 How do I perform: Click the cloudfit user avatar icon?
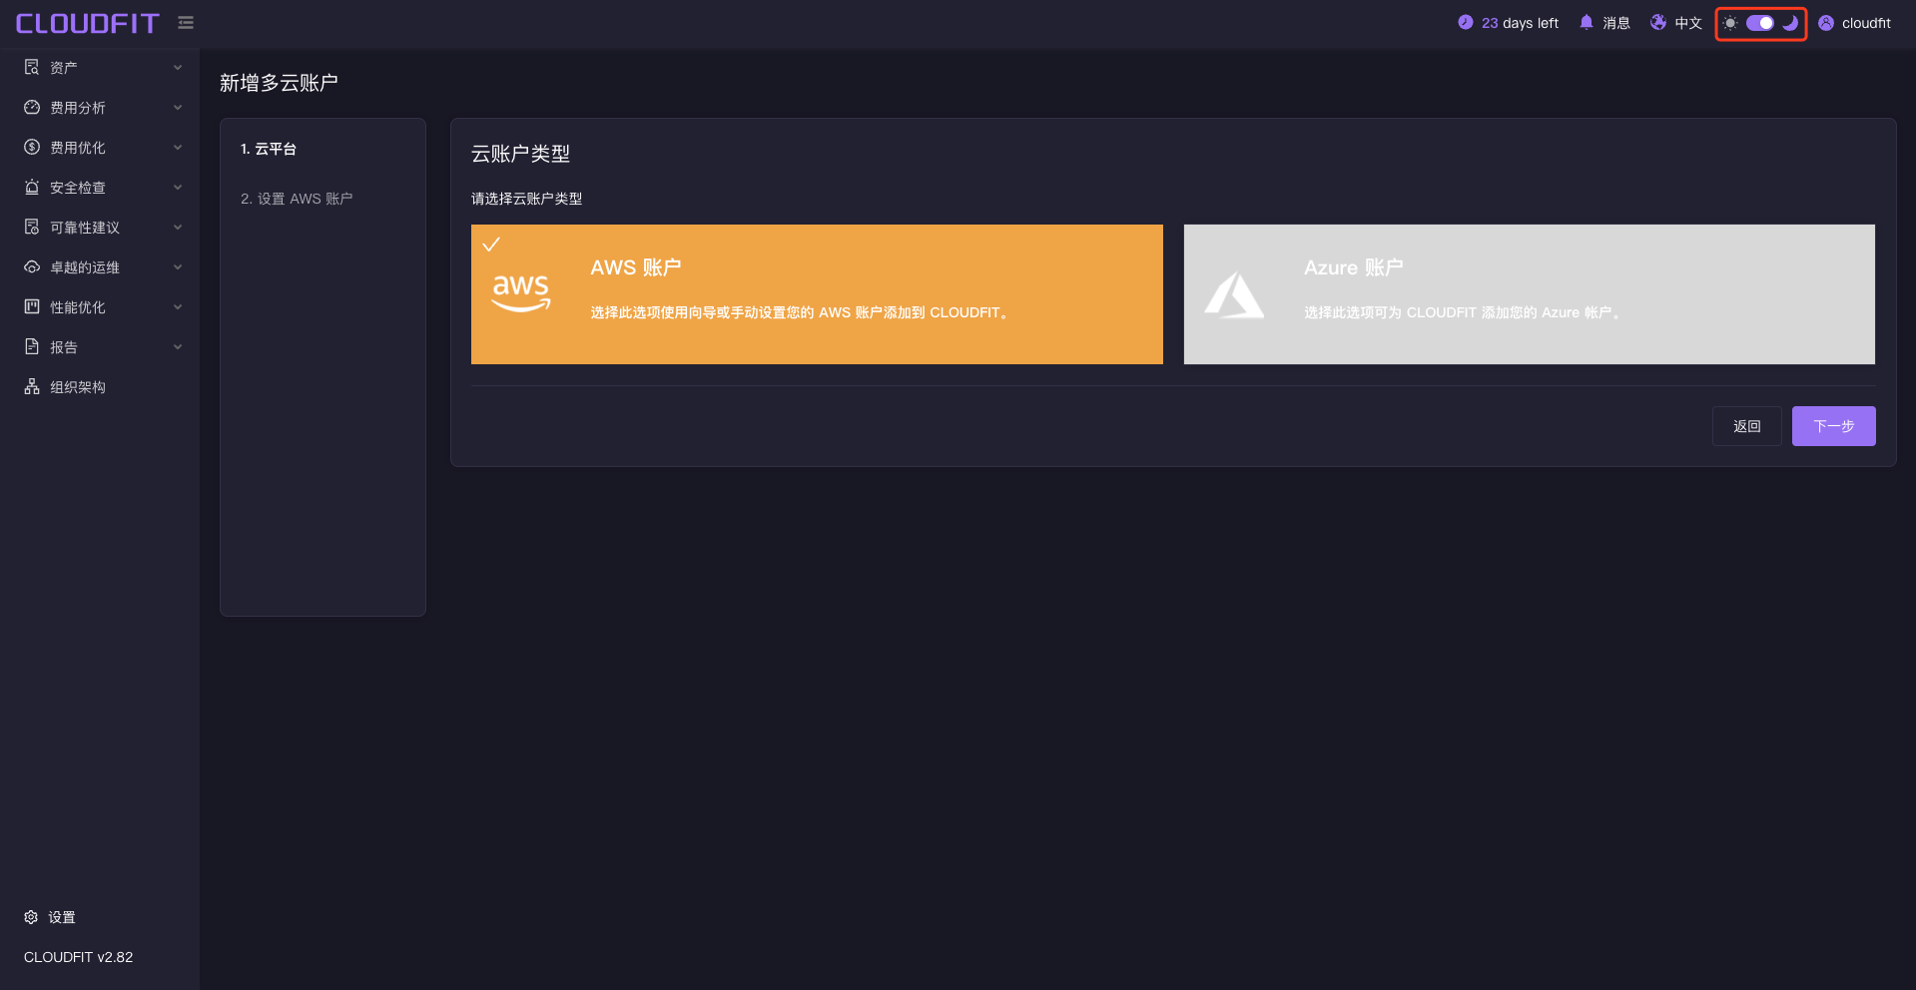pyautogui.click(x=1826, y=23)
